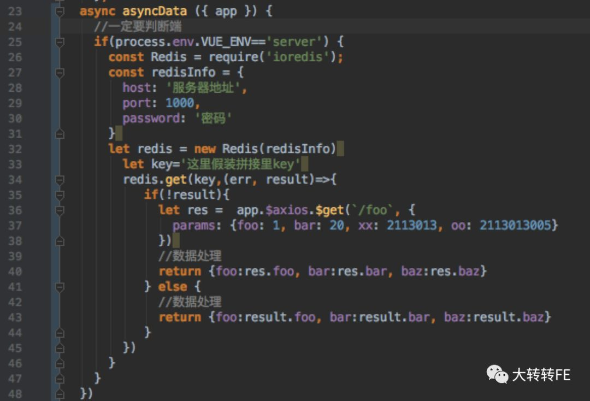Screen dimensions: 590x401
Task: Click the fold end marker on line 38
Action: (x=60, y=241)
